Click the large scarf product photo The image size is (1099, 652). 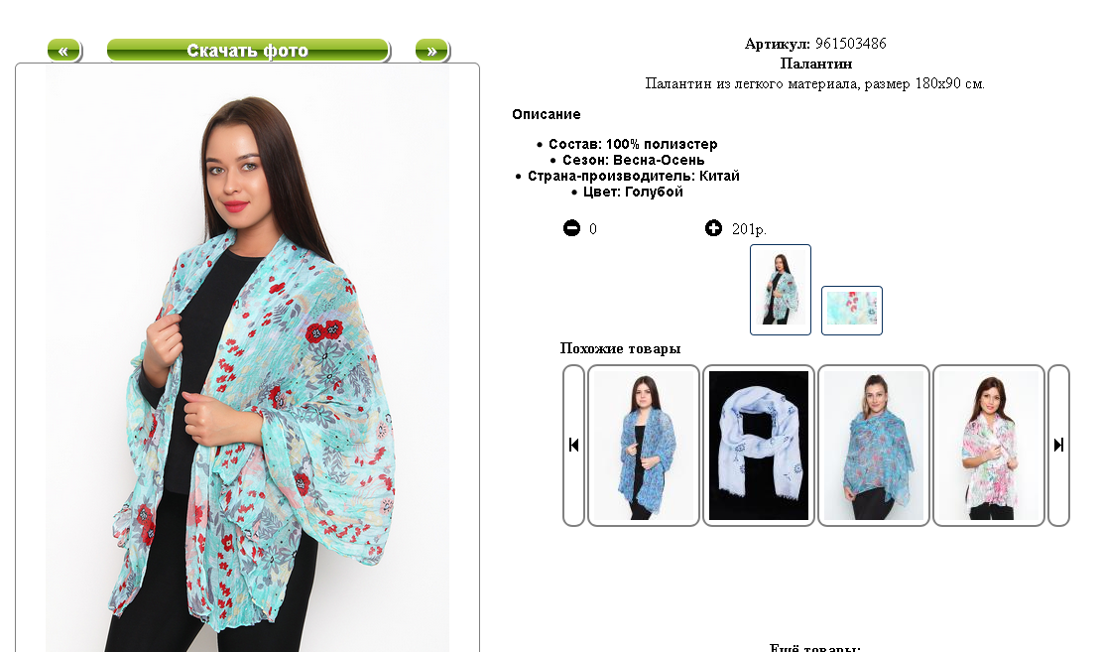coord(247,359)
